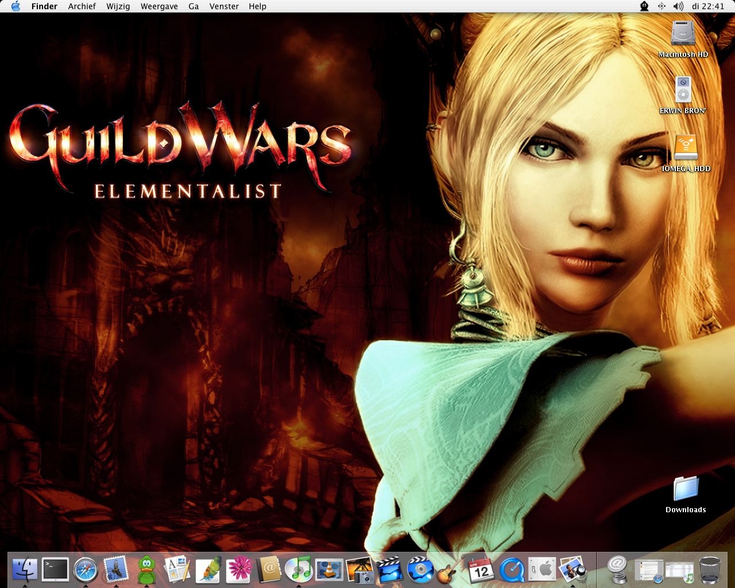Open the Weergave menu
The height and width of the screenshot is (588, 735).
click(159, 6)
